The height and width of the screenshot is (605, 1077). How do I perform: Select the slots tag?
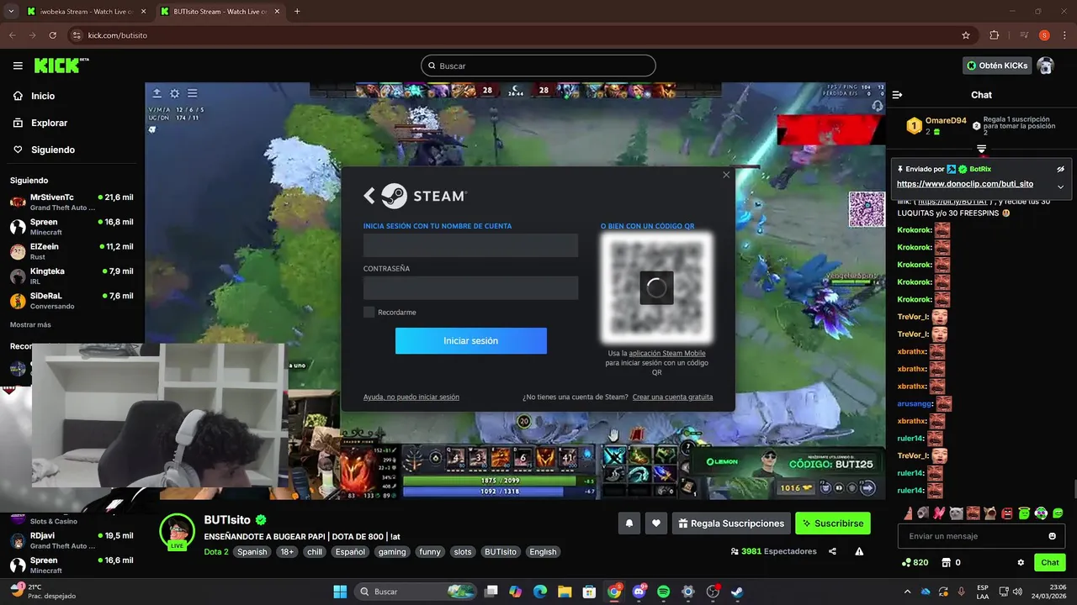point(463,552)
